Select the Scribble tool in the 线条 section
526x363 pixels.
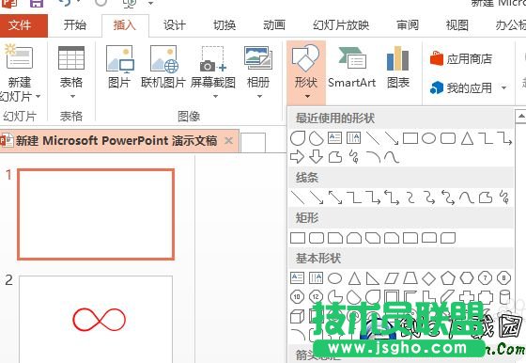pos(503,197)
